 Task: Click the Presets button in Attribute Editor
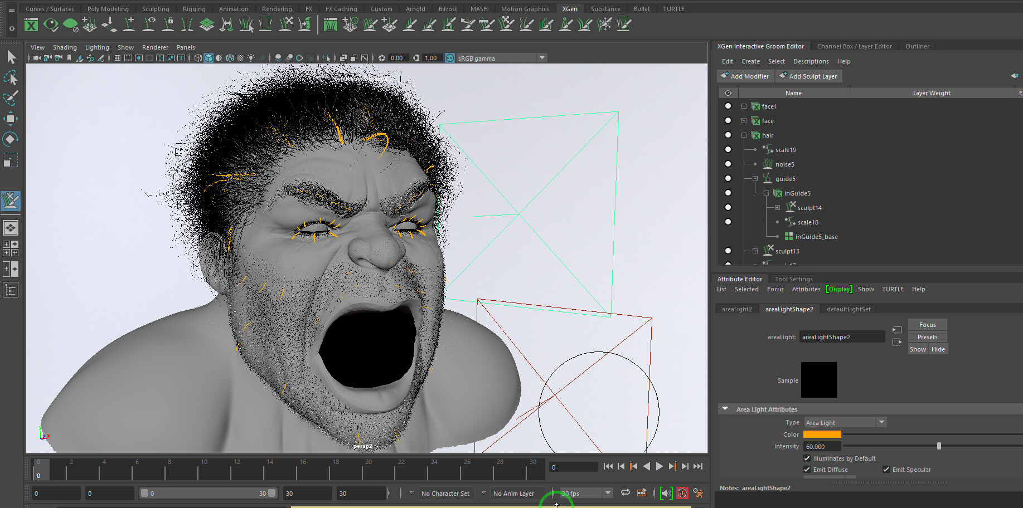[x=927, y=336]
